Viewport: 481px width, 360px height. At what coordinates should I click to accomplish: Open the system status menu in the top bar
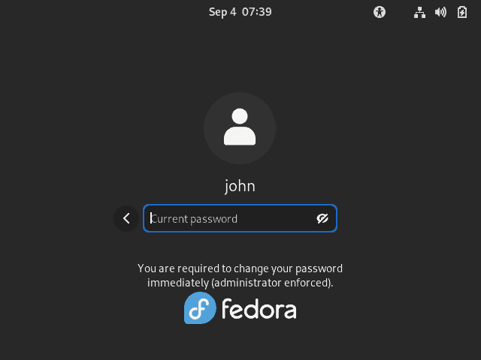point(440,12)
